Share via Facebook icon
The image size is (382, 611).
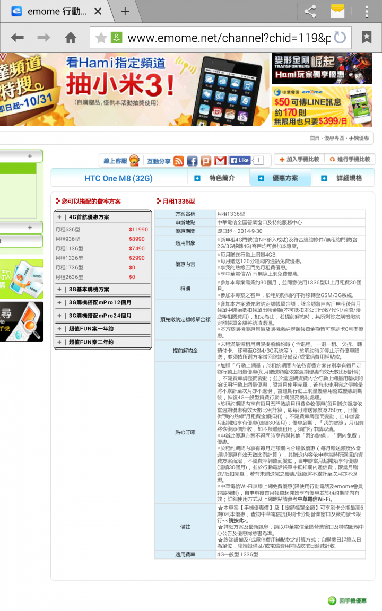pos(192,161)
